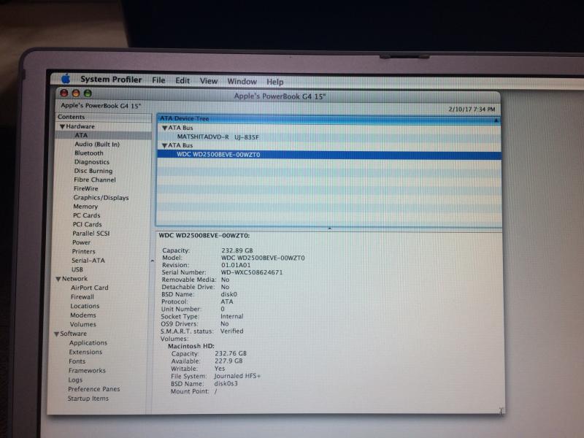The height and width of the screenshot is (438, 584).
Task: Select Disc Burning in the sidebar
Action: (93, 171)
